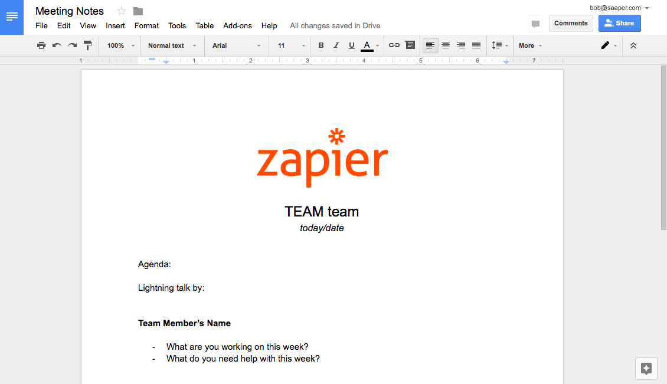Open the text color picker
This screenshot has width=667, height=384.
coord(370,45)
